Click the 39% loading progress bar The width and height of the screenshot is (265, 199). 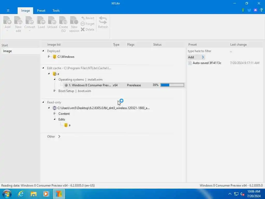tap(172, 85)
